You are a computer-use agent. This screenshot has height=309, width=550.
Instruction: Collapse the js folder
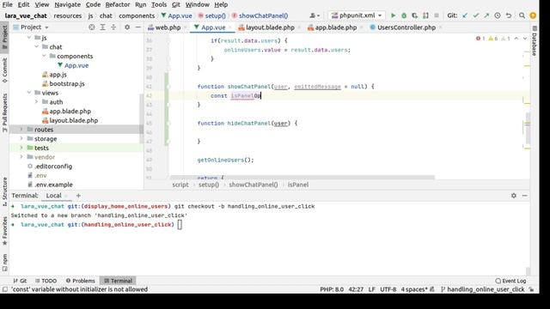click(29, 38)
